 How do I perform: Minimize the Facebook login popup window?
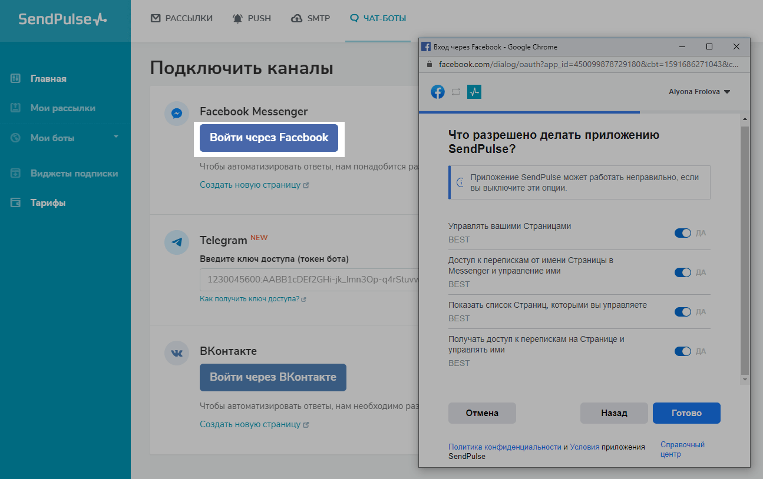tap(682, 46)
